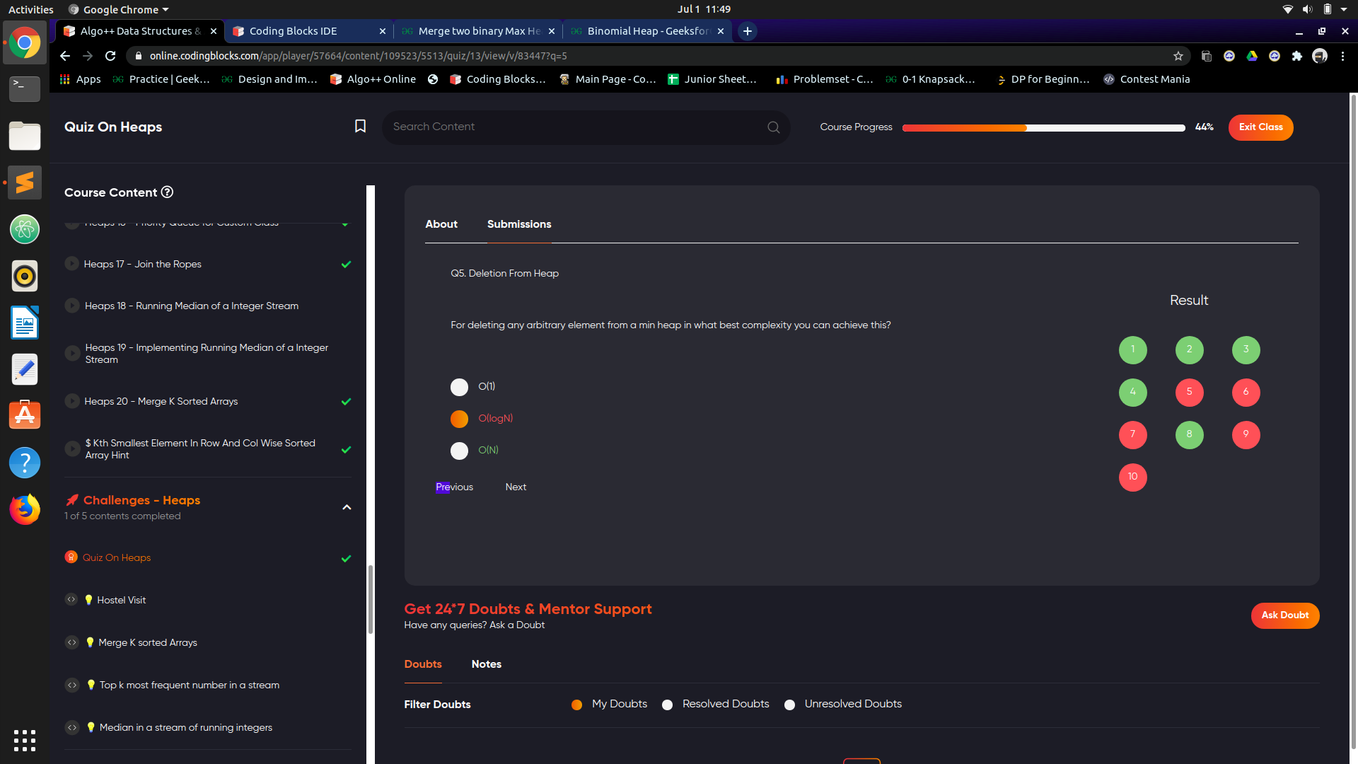Open Top k most frequent number challenge
The image size is (1358, 764).
(189, 685)
